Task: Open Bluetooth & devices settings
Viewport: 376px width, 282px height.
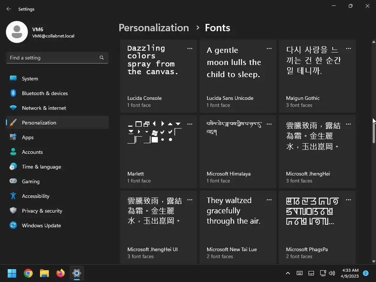Action: click(x=57, y=93)
